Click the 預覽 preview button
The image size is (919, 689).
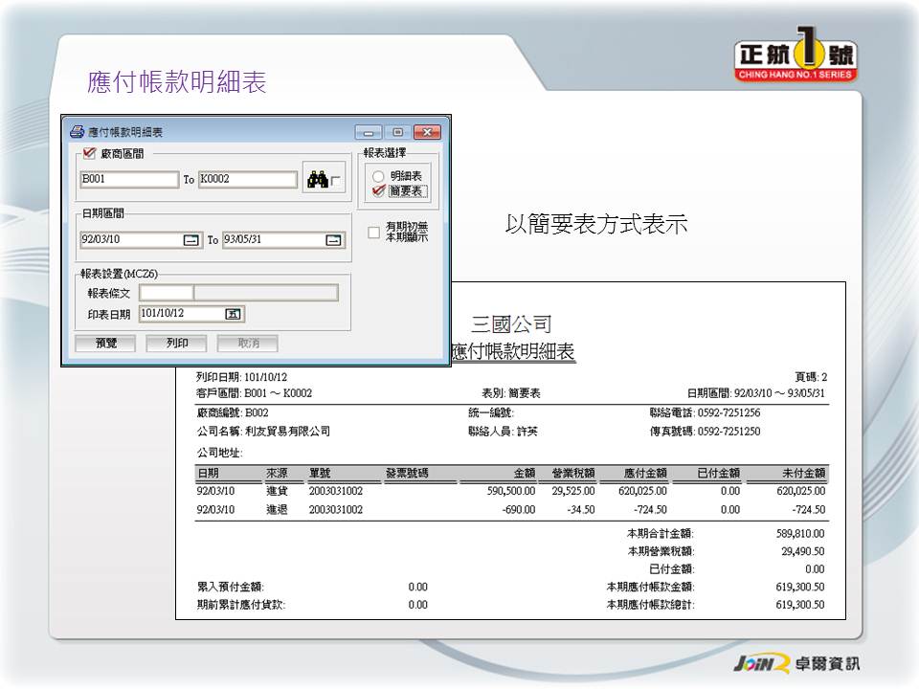tap(105, 343)
